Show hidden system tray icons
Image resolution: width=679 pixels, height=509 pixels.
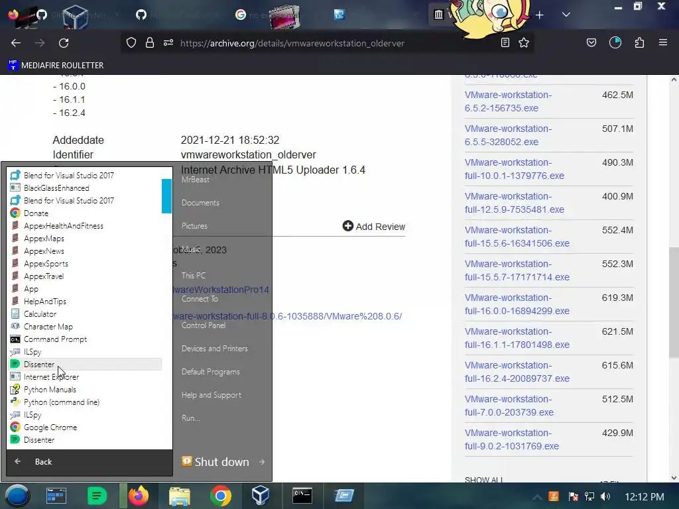pos(536,497)
